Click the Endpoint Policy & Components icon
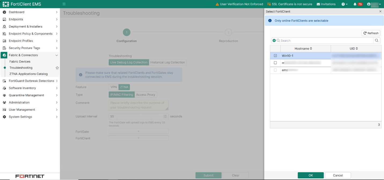384x180 pixels. (x=4, y=34)
